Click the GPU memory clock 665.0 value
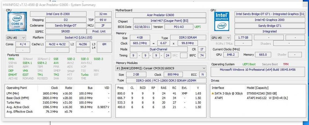This screenshot has width=309, height=125. 263,54
